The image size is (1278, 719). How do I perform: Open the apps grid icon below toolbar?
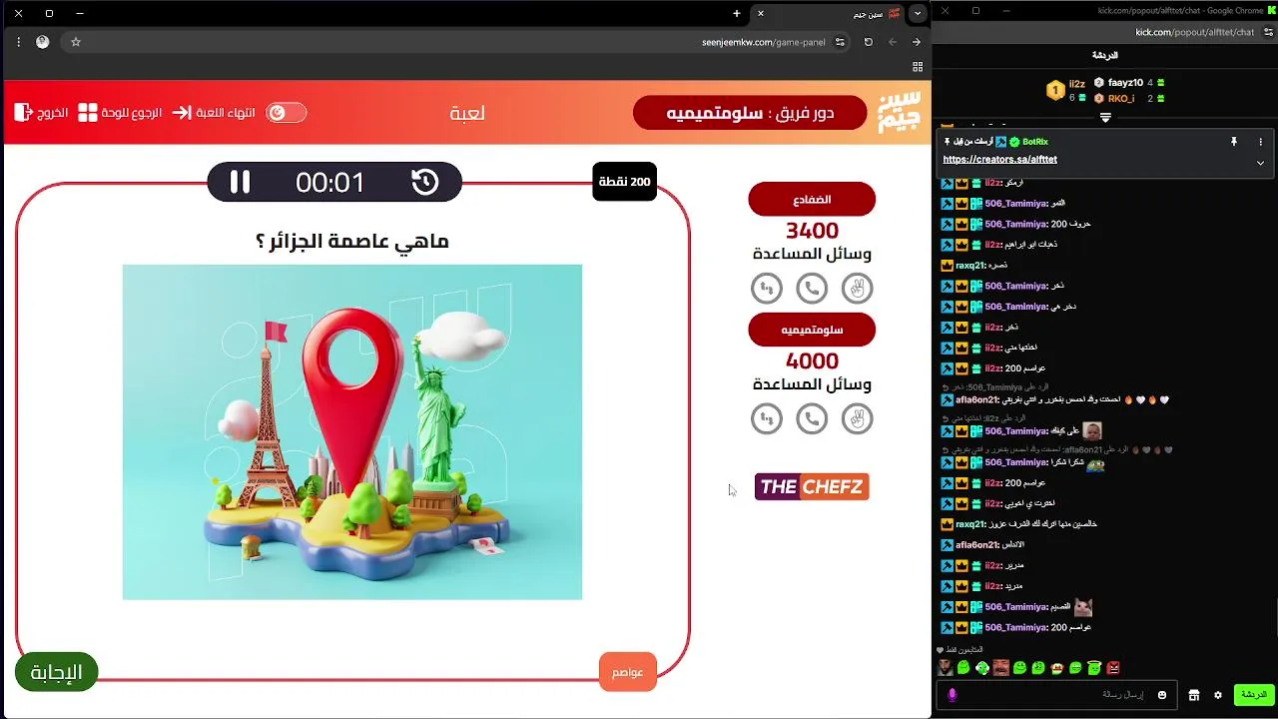pyautogui.click(x=918, y=67)
